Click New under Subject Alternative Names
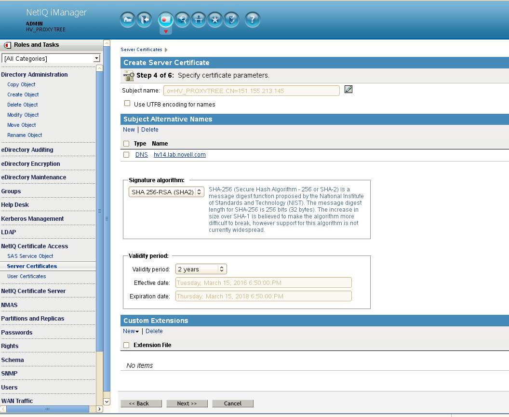Screen dimensions: 509x417 tap(129, 130)
